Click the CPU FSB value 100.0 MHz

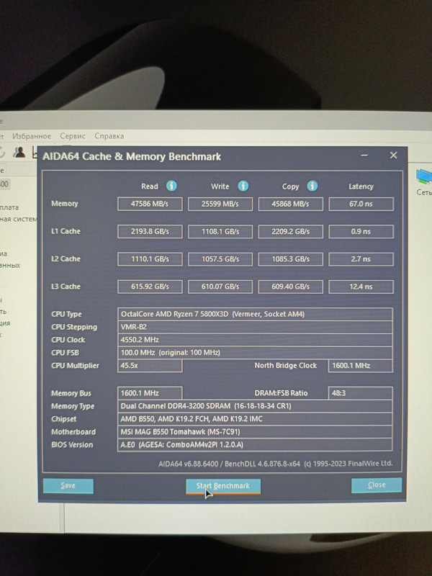(x=255, y=353)
